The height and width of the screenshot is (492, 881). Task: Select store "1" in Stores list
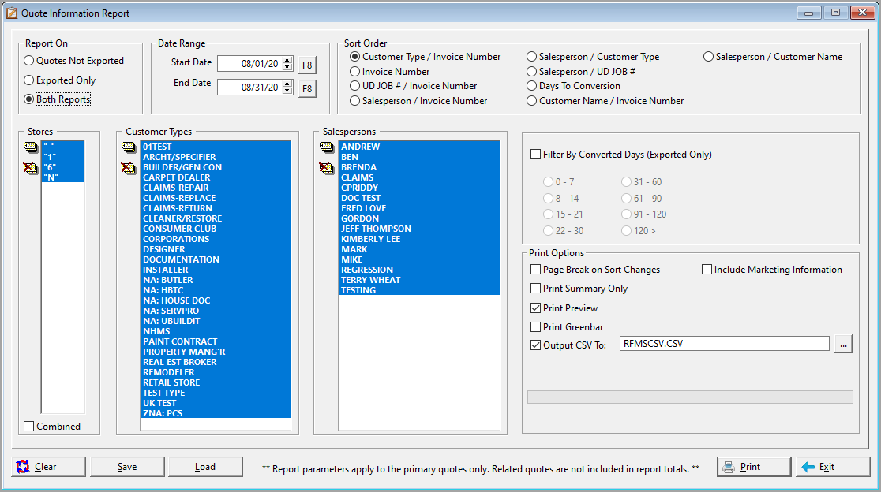[63, 157]
